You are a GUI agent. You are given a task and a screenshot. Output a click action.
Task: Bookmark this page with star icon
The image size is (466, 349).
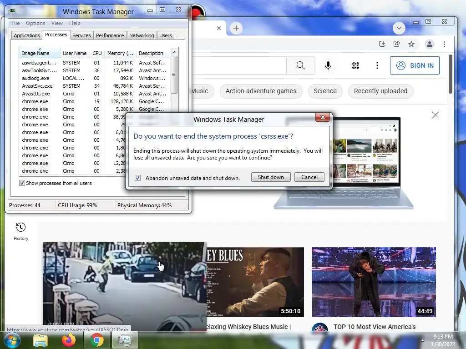[411, 44]
